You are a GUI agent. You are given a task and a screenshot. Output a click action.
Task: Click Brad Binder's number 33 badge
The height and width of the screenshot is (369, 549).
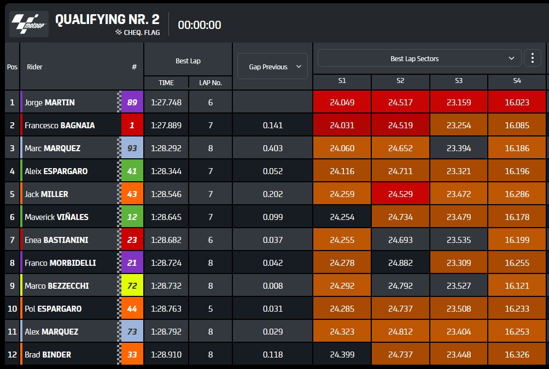(132, 354)
